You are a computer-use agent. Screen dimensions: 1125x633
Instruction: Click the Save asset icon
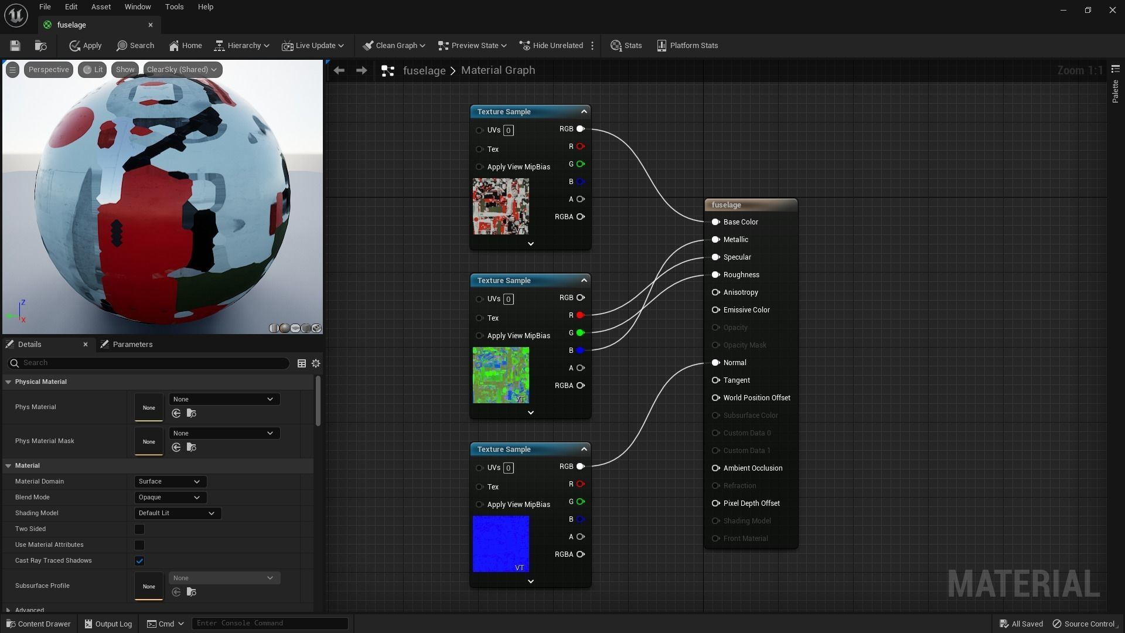[x=15, y=46]
